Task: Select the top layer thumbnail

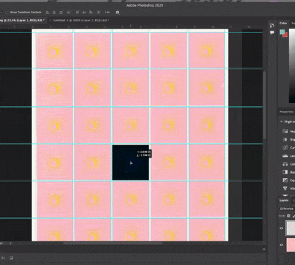Action: click(x=291, y=227)
